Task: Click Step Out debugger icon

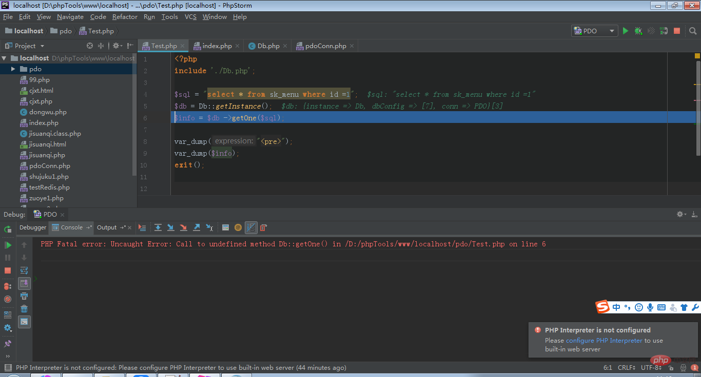Action: [197, 227]
